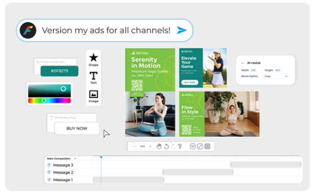
Task: Click the round F logo in prompt bar
Action: pyautogui.click(x=28, y=30)
